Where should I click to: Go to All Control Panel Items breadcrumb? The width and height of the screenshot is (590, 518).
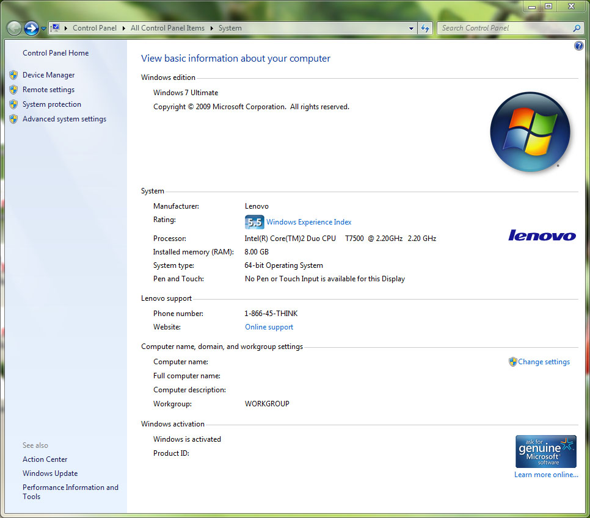[167, 28]
